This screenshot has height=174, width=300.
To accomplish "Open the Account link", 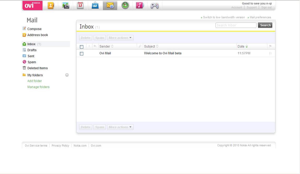I will 237,7.
